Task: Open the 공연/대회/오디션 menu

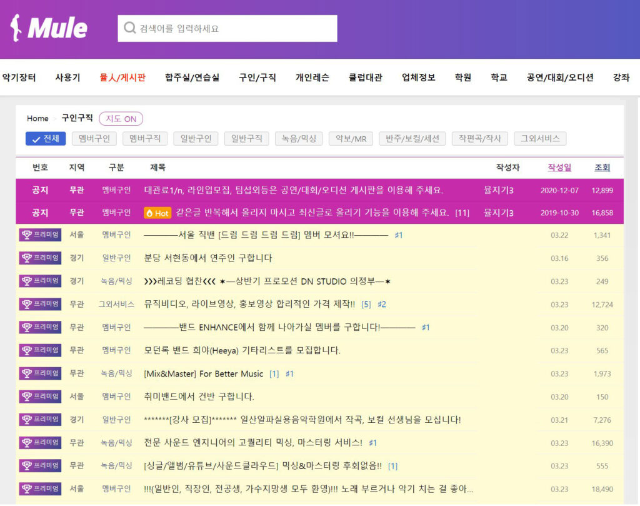Action: click(560, 77)
